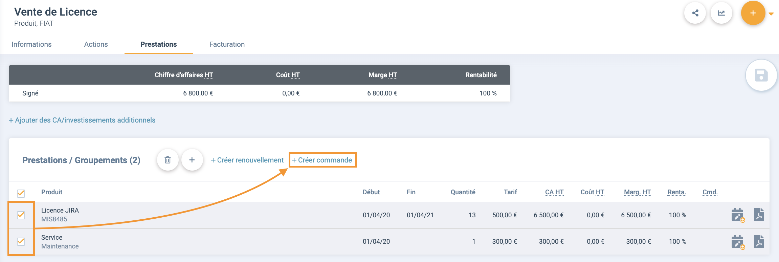Export Licence JIRA row as PDF
The image size is (779, 262).
[759, 215]
